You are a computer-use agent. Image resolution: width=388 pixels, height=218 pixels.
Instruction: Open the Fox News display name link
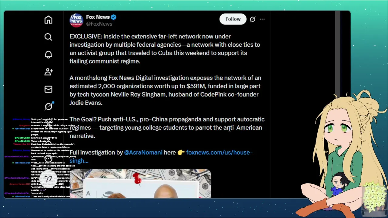[98, 17]
